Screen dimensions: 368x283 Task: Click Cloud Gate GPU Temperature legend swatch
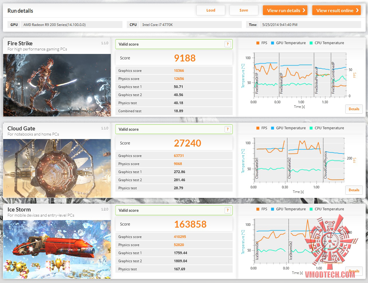coord(272,128)
